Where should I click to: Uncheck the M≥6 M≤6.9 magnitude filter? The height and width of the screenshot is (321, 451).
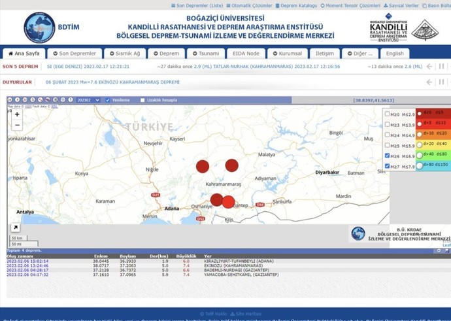[387, 156]
